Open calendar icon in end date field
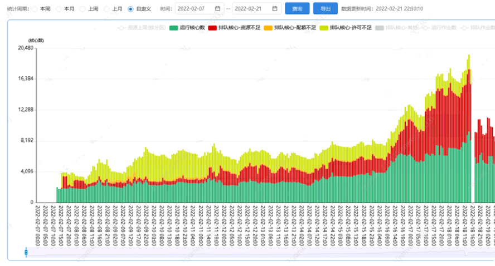 pos(274,9)
